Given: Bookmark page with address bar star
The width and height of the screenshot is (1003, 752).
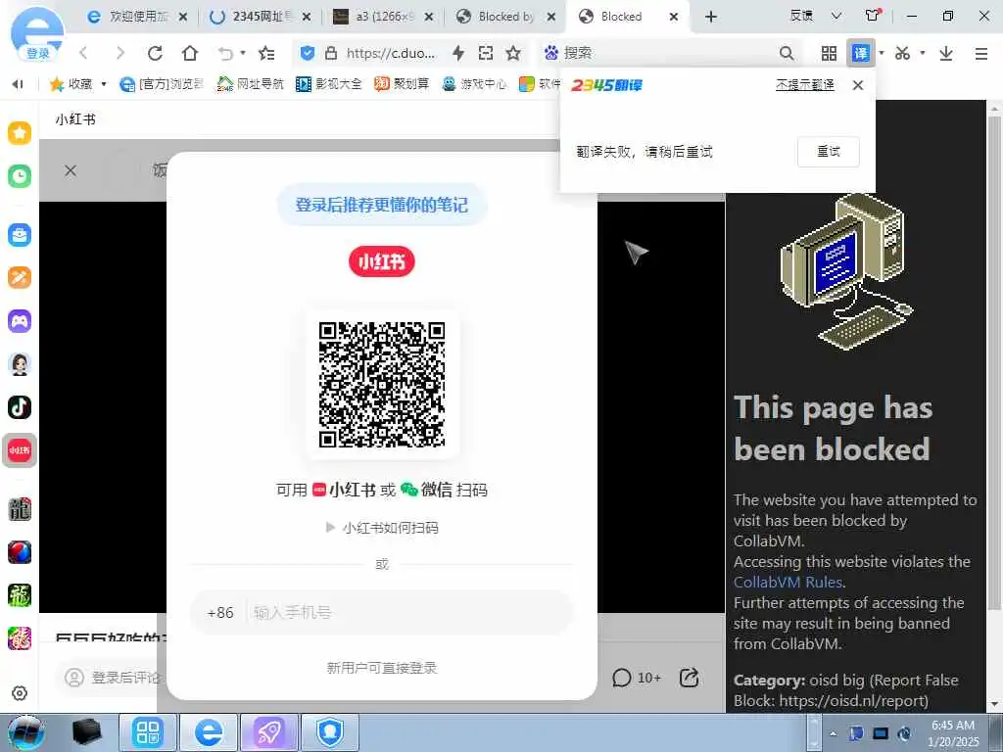Looking at the screenshot, I should click(513, 53).
